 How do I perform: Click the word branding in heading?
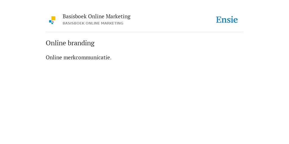click(81, 43)
